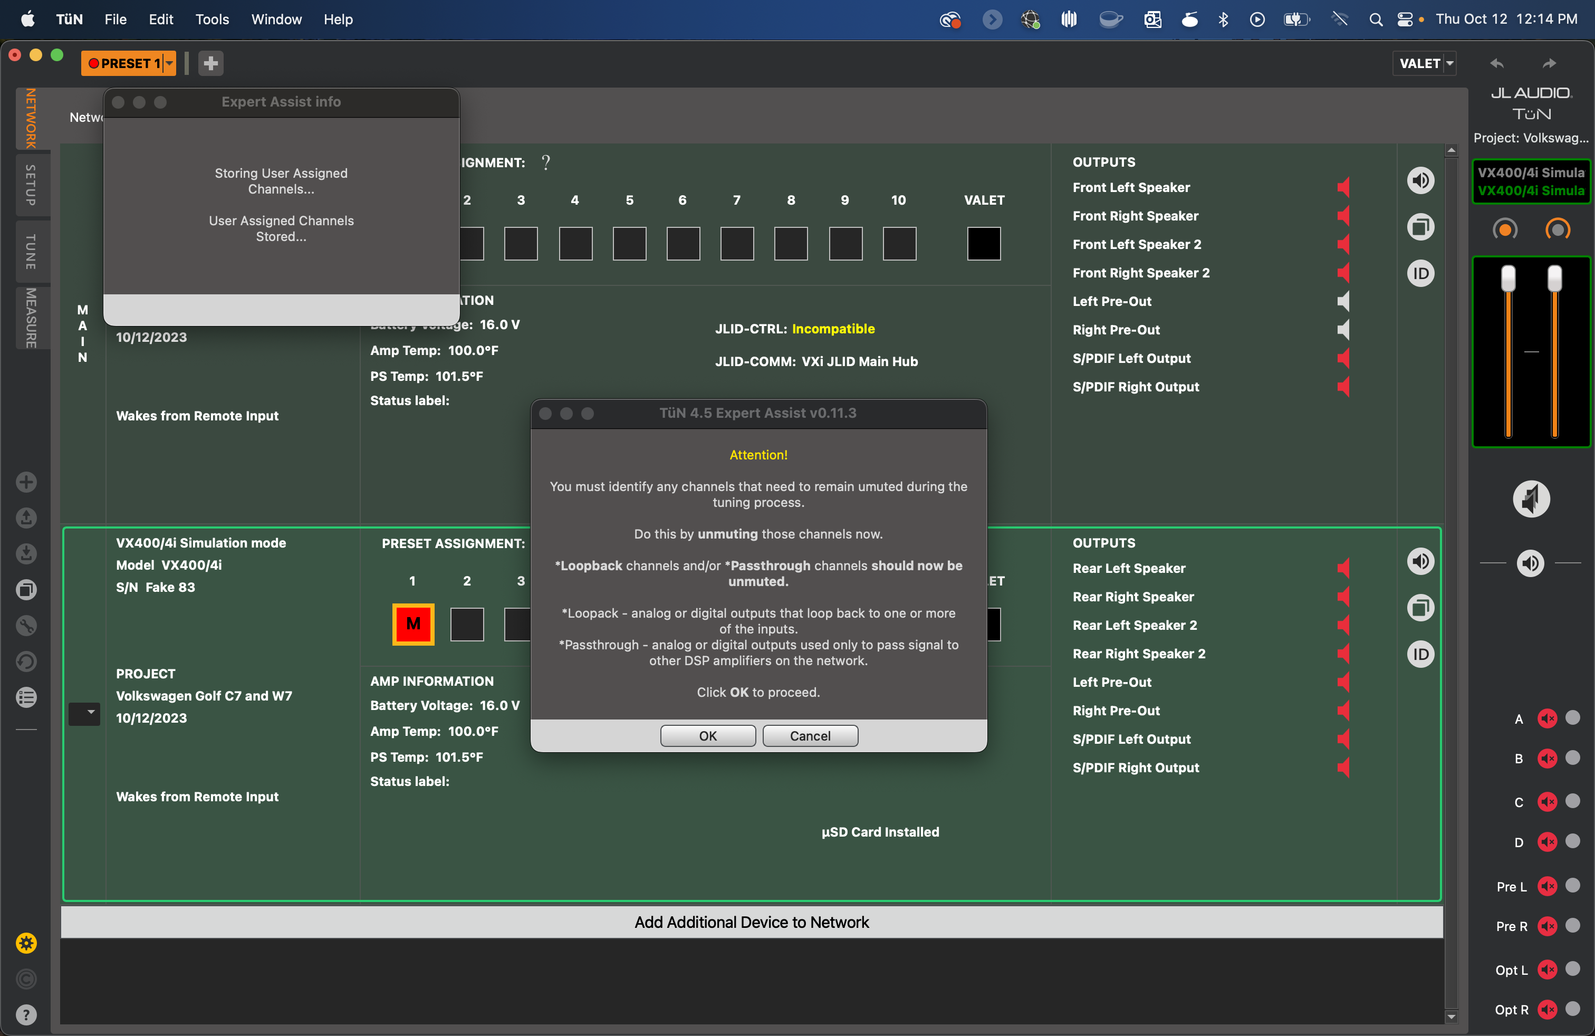This screenshot has width=1595, height=1036.
Task: Click the second amp ID icon
Action: (1420, 654)
